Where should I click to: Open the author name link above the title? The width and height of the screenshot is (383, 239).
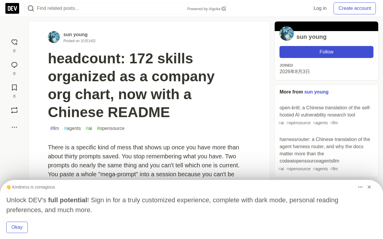point(75,35)
